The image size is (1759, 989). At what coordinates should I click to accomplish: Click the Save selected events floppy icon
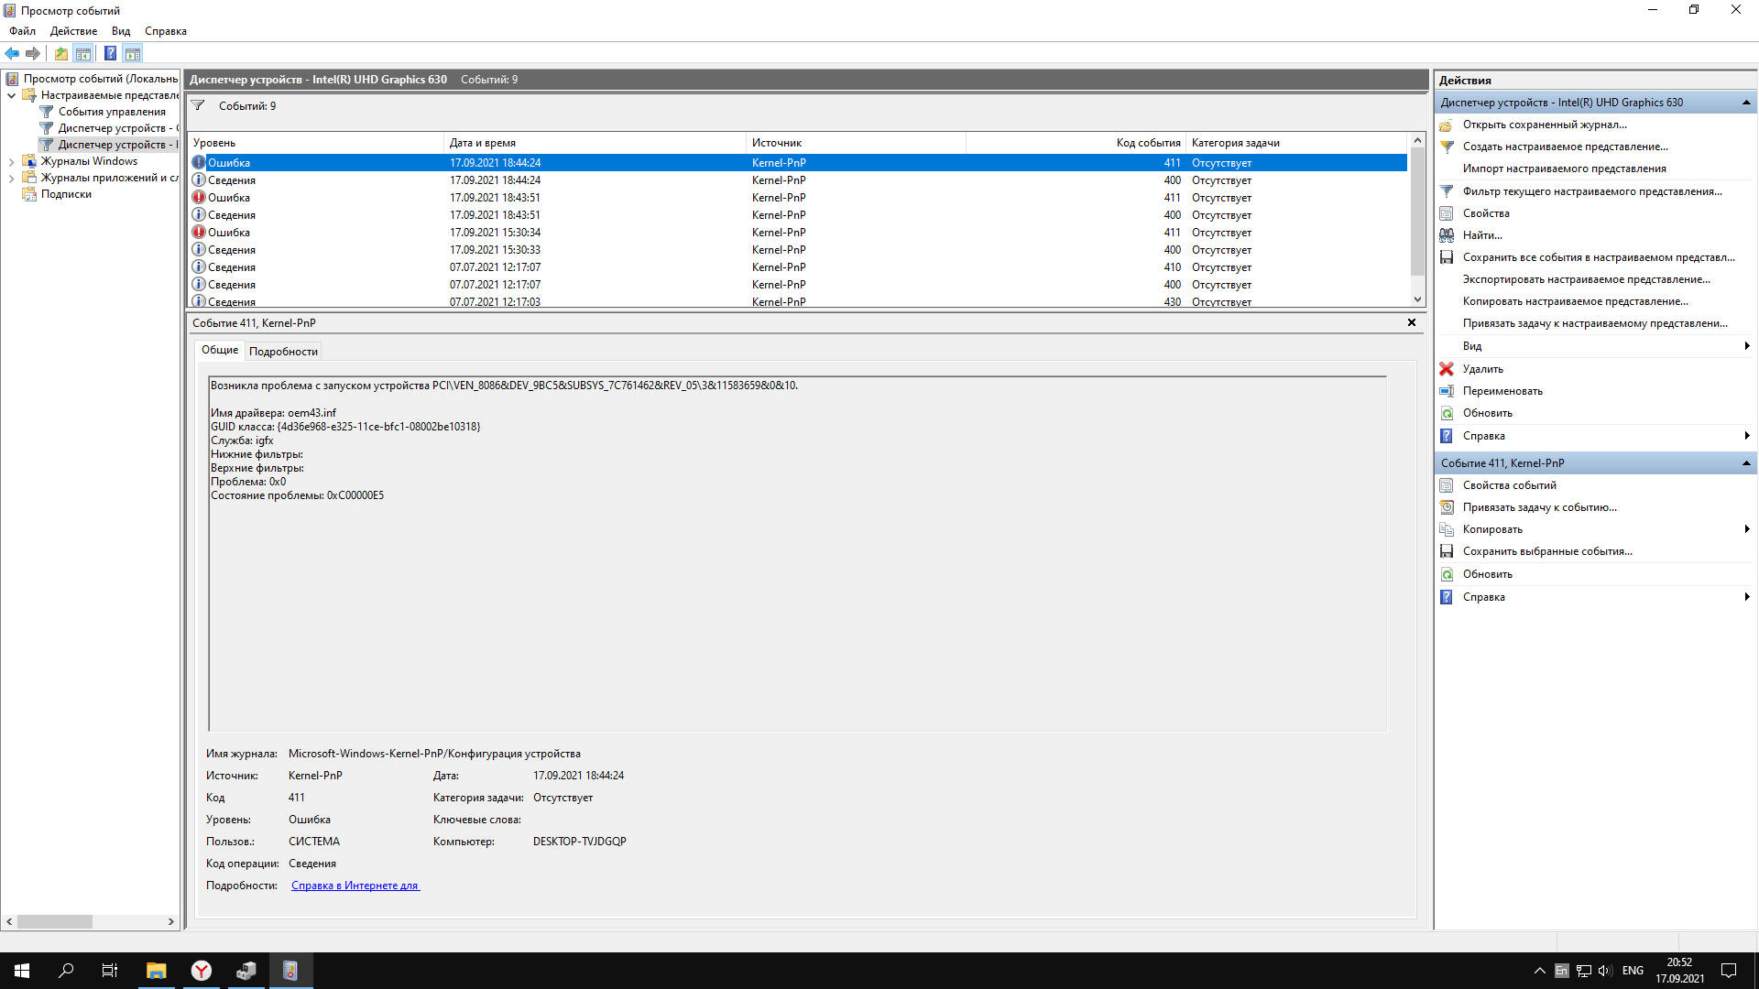(1447, 551)
